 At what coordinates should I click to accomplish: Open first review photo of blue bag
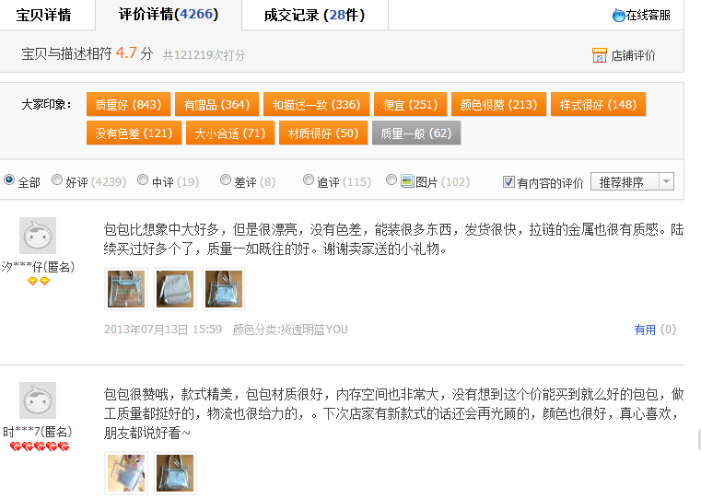point(126,289)
